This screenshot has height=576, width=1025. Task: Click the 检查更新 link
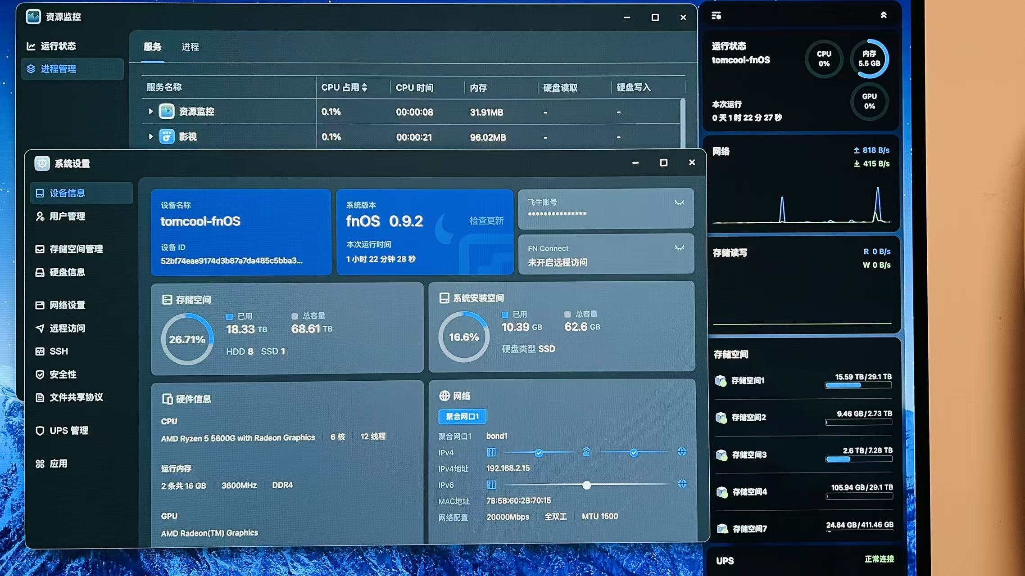[486, 220]
